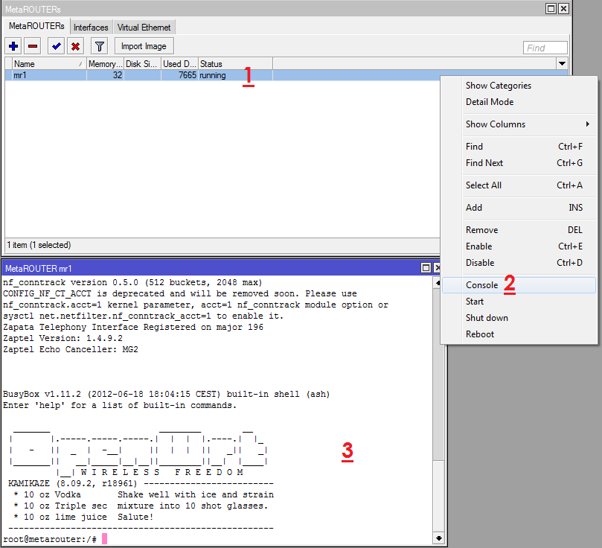Screen dimensions: 602x548
Task: Choose Enable in the context menu
Action: coord(519,246)
